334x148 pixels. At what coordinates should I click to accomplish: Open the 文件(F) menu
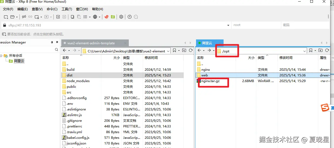pyautogui.click(x=8, y=9)
